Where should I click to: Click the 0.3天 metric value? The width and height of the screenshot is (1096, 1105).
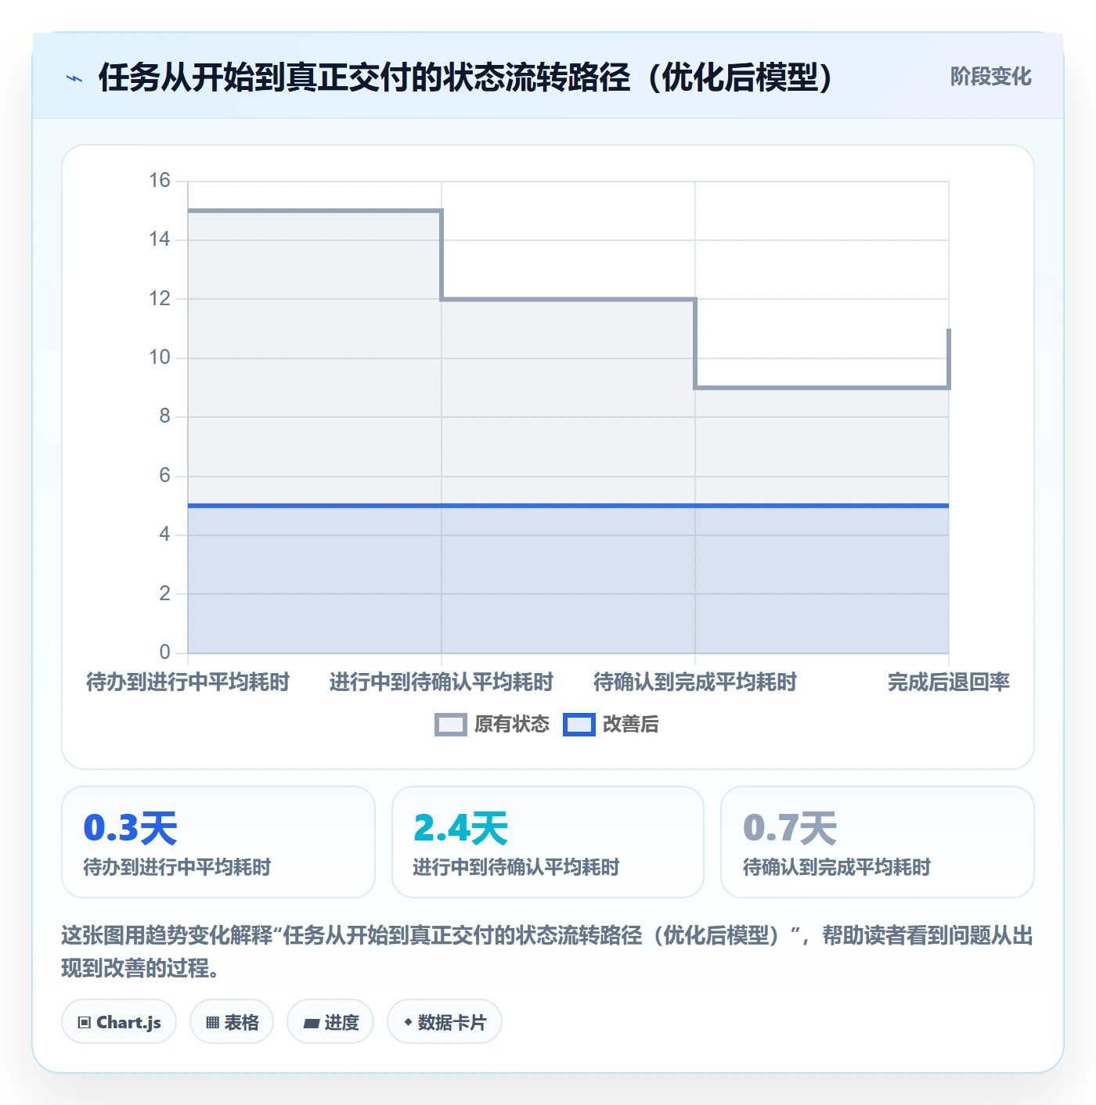click(131, 829)
